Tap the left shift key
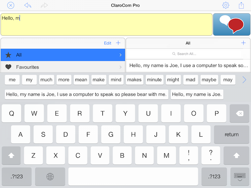This screenshot has width=251, height=188. coord(11,155)
